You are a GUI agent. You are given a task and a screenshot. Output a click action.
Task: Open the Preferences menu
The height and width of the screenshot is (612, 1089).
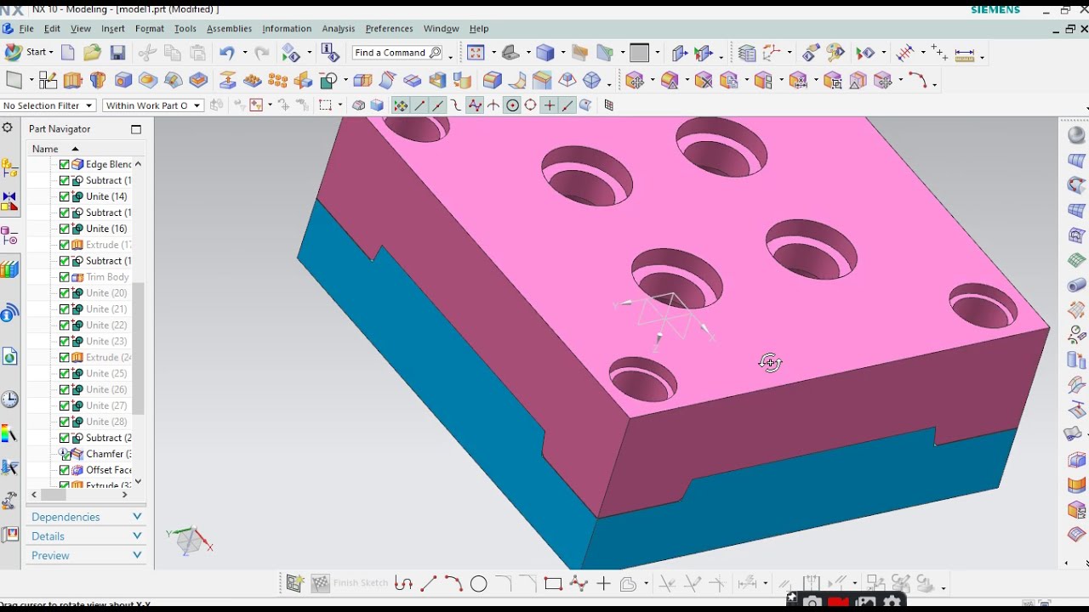[389, 29]
